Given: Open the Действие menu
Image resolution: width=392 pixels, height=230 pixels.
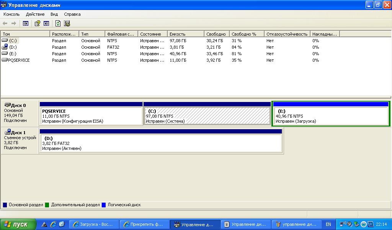Looking at the screenshot, I should pyautogui.click(x=35, y=14).
